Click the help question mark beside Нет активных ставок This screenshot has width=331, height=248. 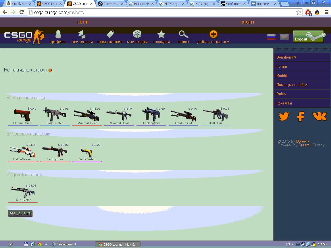[x=50, y=70]
